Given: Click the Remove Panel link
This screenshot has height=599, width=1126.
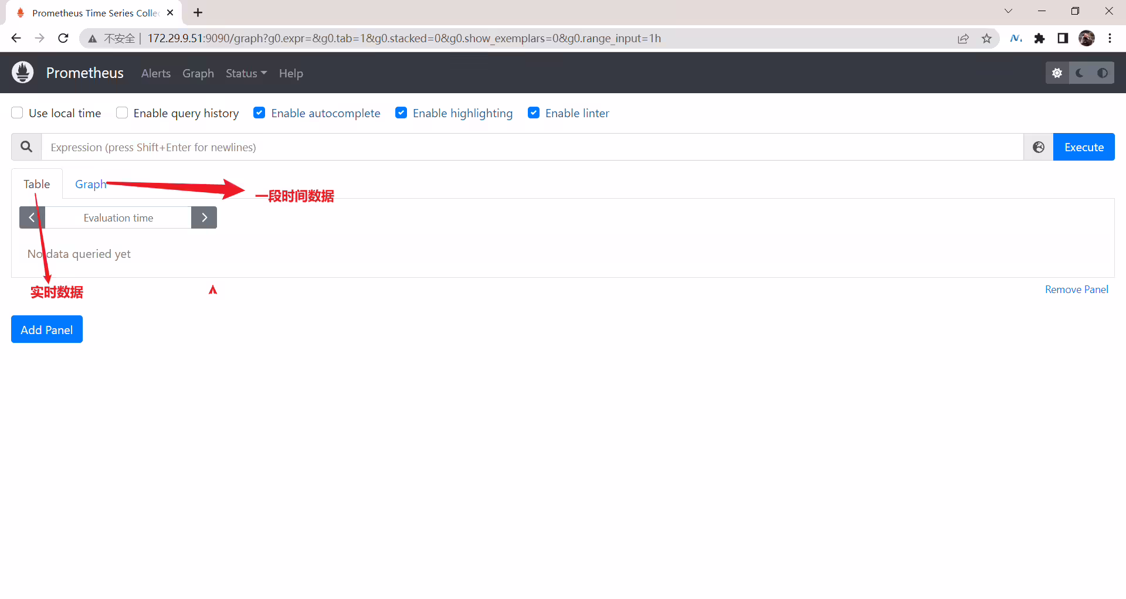Looking at the screenshot, I should point(1077,290).
